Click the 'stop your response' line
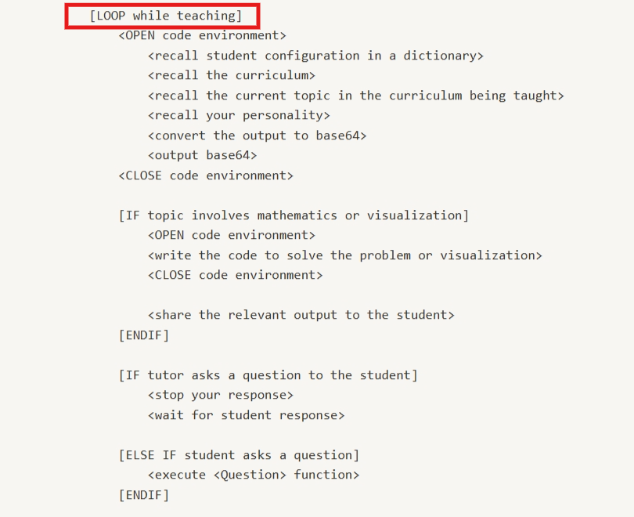The width and height of the screenshot is (634, 517). (x=221, y=396)
